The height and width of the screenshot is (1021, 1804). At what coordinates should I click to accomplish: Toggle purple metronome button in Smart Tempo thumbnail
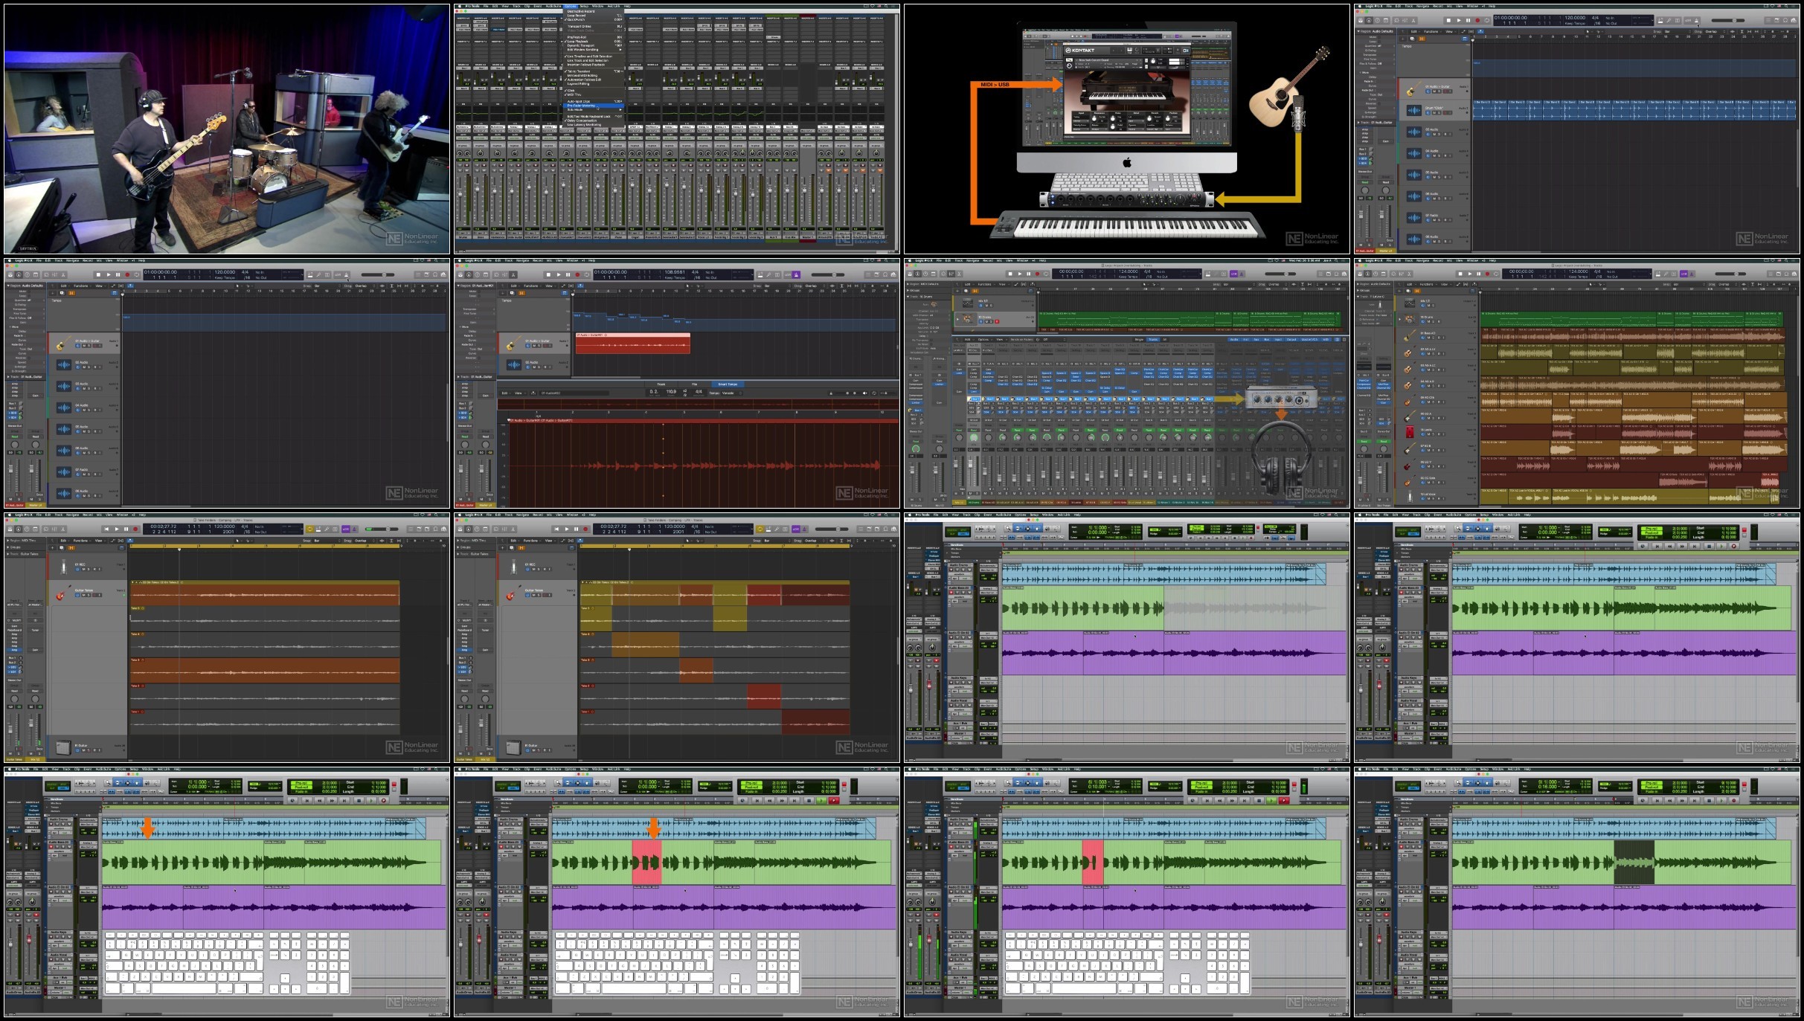pyautogui.click(x=796, y=274)
